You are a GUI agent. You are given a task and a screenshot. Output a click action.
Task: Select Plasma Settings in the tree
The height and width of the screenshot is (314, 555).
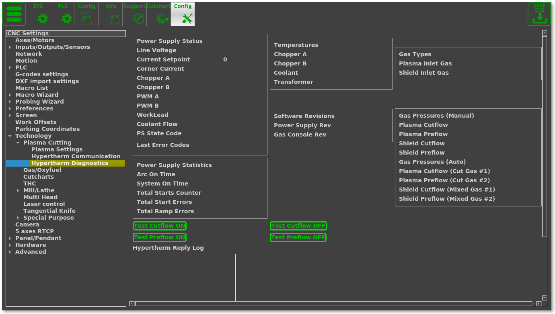[x=57, y=149]
